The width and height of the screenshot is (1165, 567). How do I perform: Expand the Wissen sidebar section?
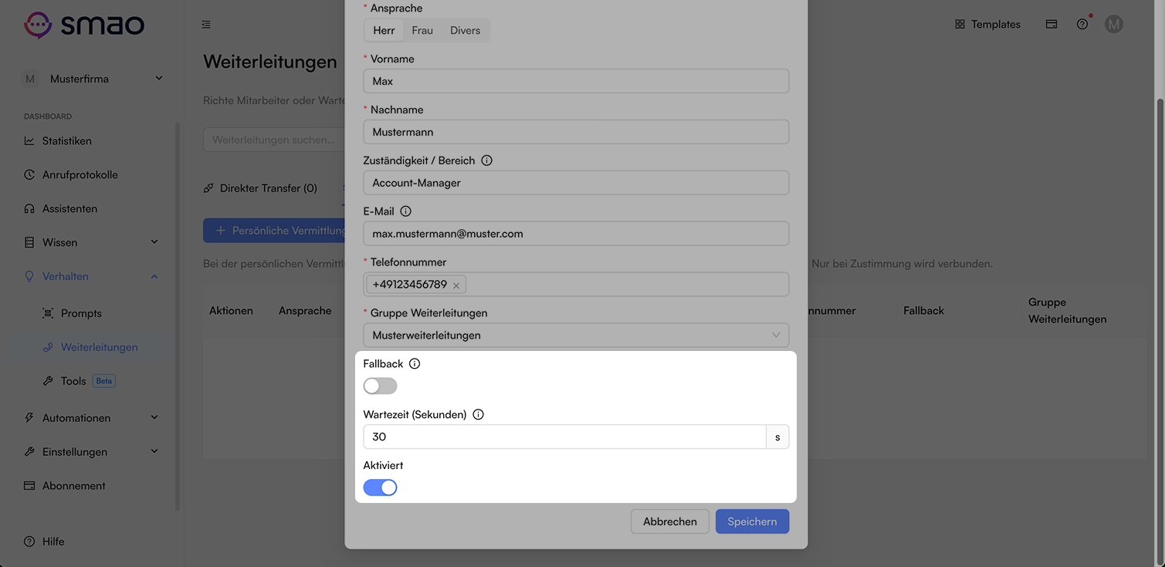coord(93,242)
